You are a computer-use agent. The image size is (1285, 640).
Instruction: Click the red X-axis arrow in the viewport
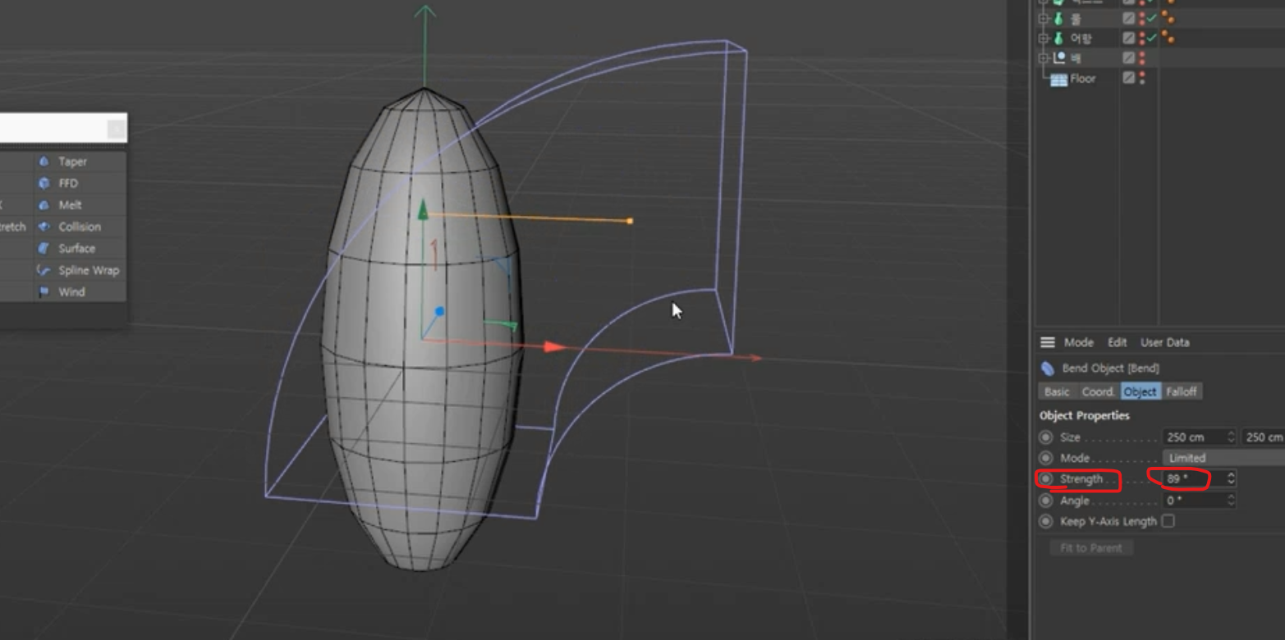[x=556, y=347]
